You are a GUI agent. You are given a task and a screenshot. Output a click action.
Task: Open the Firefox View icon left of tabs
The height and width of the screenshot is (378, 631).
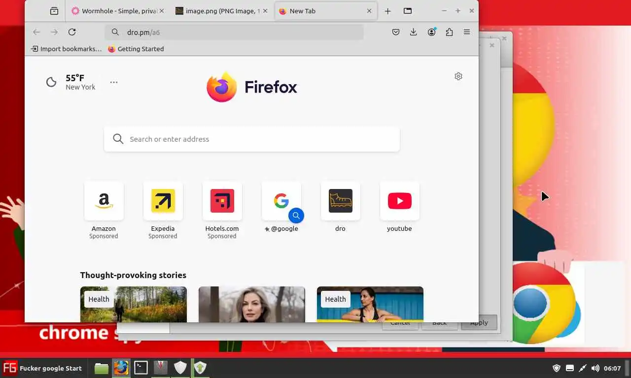point(54,11)
